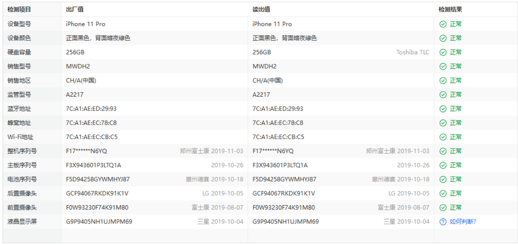Select the 销售型号 row label

[x=19, y=66]
